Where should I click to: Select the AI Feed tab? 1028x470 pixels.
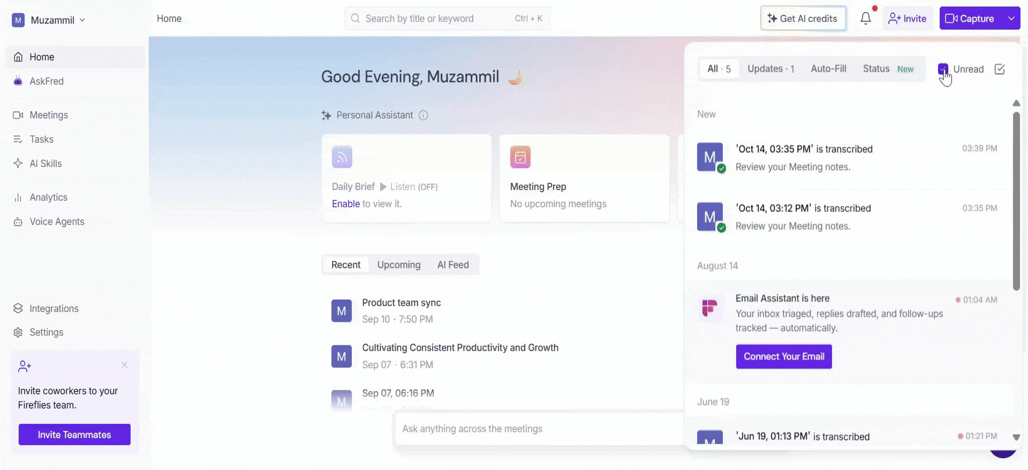point(453,265)
